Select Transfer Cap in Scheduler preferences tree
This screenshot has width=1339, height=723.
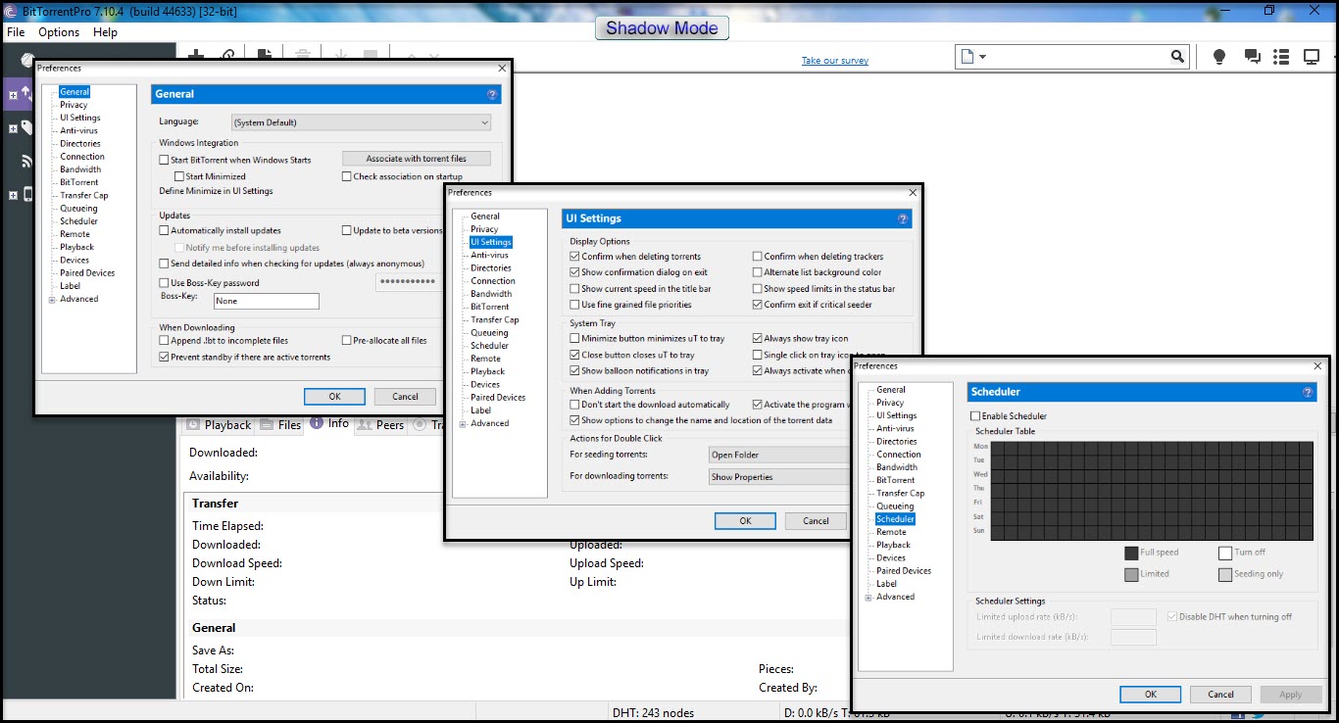[x=901, y=494]
